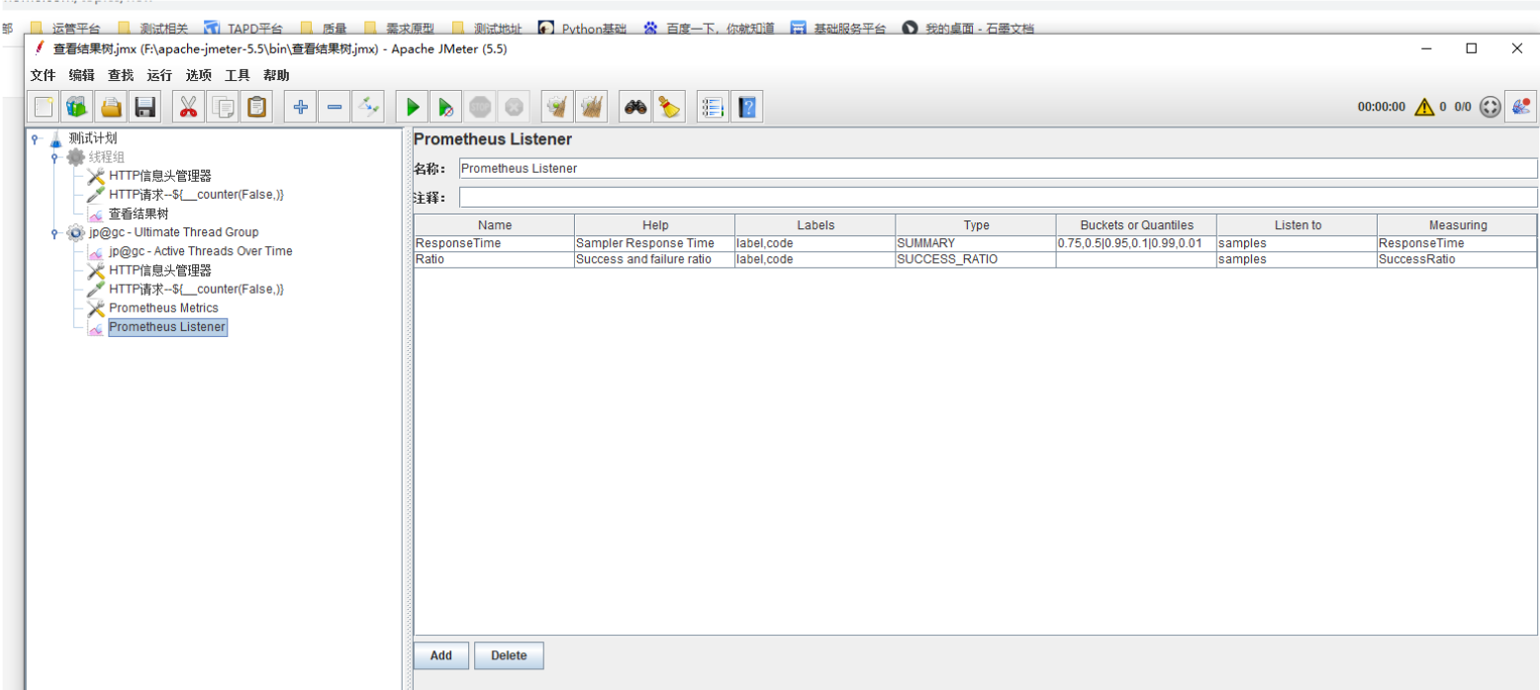This screenshot has width=1540, height=690.
Task: Click the Save floppy disk icon
Action: point(145,107)
